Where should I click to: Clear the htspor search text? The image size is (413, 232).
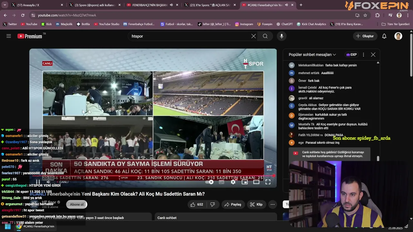click(x=254, y=36)
